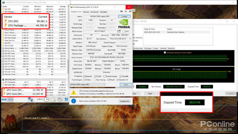Toggle the UEFI checkbox in GPU-Z
The height and width of the screenshot is (134, 238).
click(x=124, y=31)
